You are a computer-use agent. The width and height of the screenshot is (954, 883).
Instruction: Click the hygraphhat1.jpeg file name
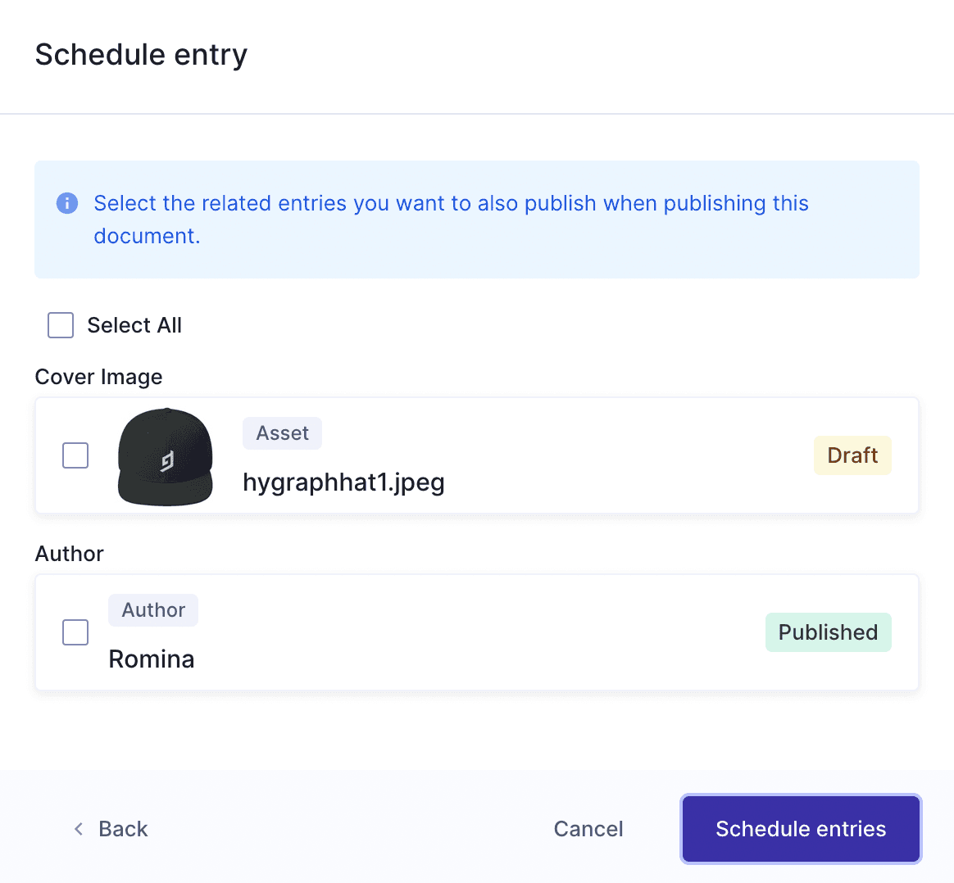click(343, 482)
